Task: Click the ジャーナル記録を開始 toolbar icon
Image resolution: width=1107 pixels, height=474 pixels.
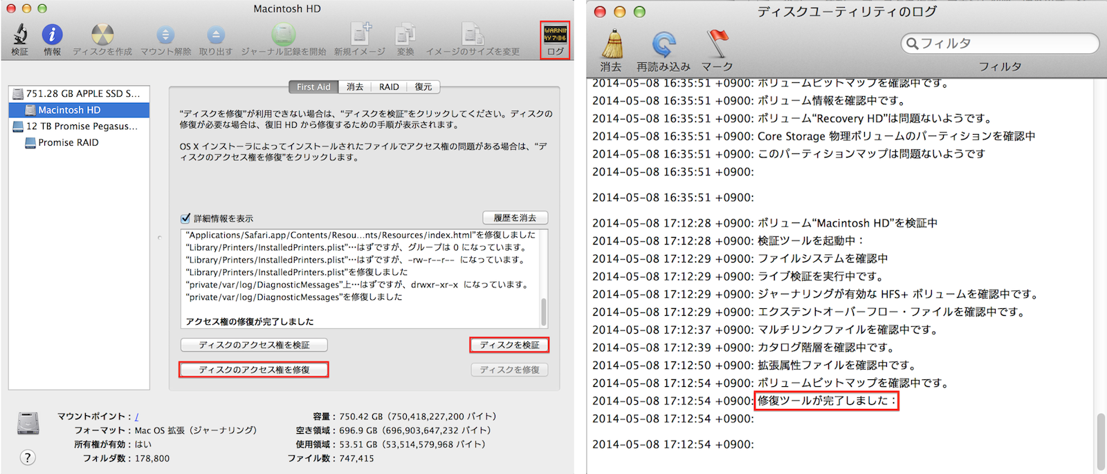Action: coord(283,35)
